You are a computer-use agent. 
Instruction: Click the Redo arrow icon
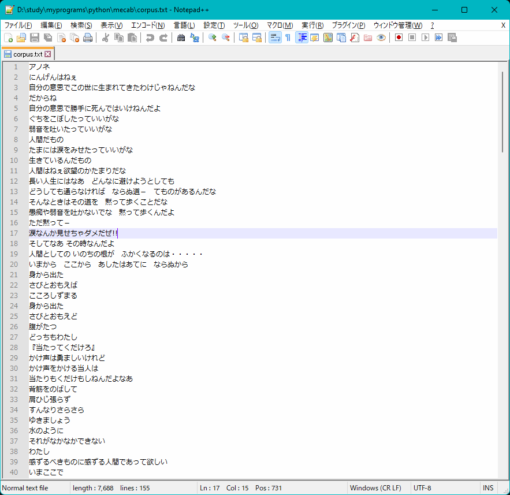[163, 38]
